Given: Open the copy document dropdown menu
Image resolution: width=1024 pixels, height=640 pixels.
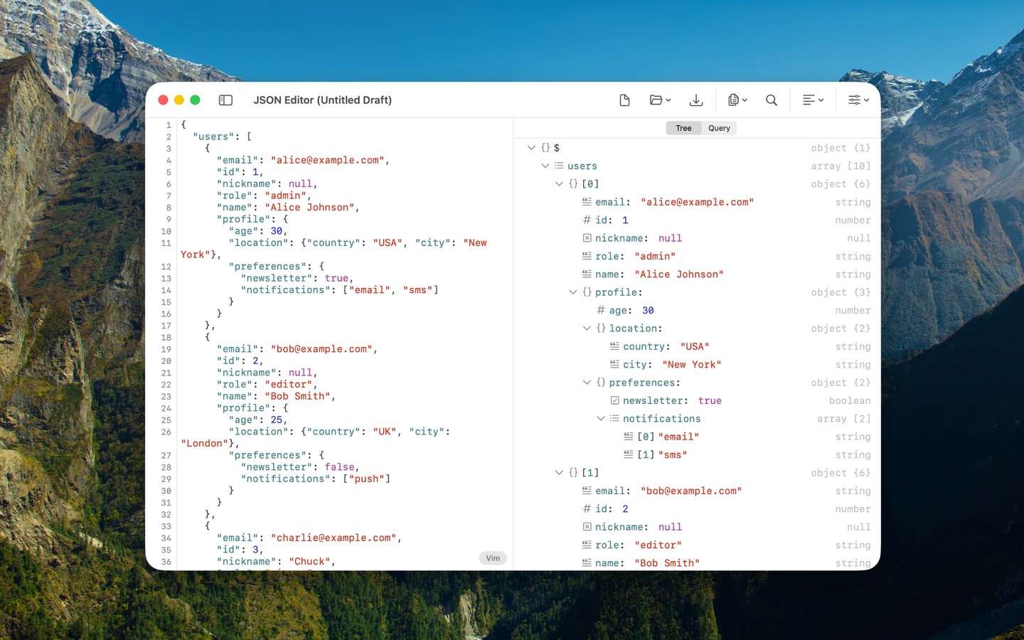Looking at the screenshot, I should (737, 100).
